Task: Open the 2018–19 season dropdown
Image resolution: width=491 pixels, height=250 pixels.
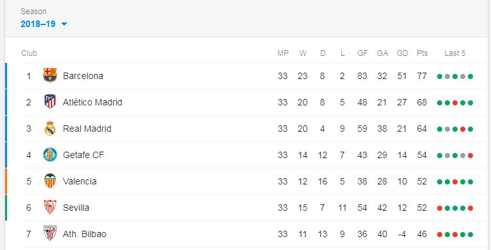Action: pyautogui.click(x=44, y=24)
